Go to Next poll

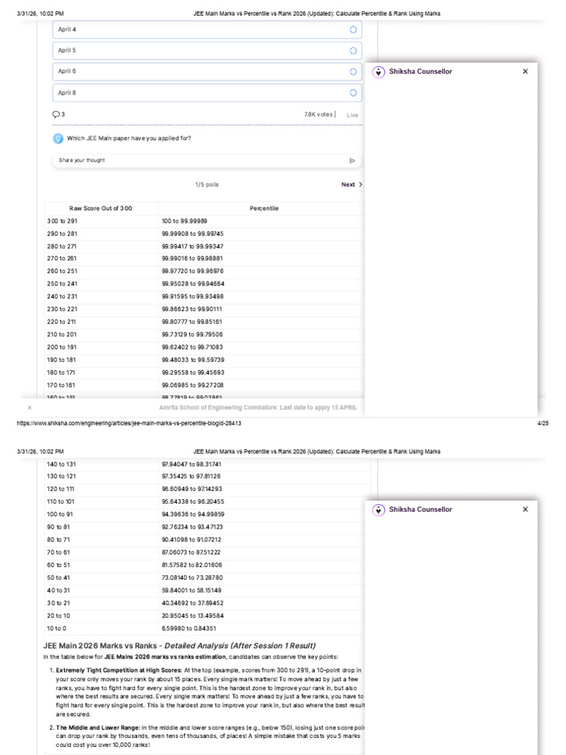click(x=348, y=184)
